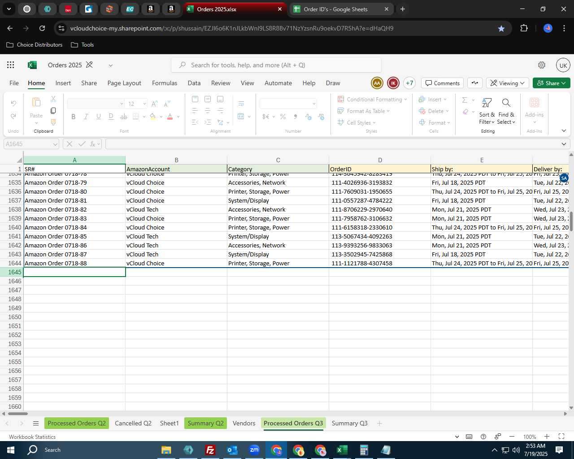Click the catch-up activity icon
This screenshot has height=459, width=574.
475,83
